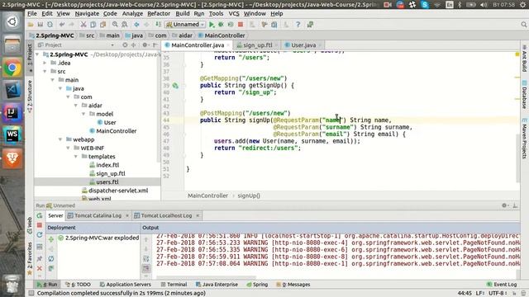The width and height of the screenshot is (529, 297).
Task: Open WebStorm from the Ubuntu dock
Action: click(x=12, y=135)
